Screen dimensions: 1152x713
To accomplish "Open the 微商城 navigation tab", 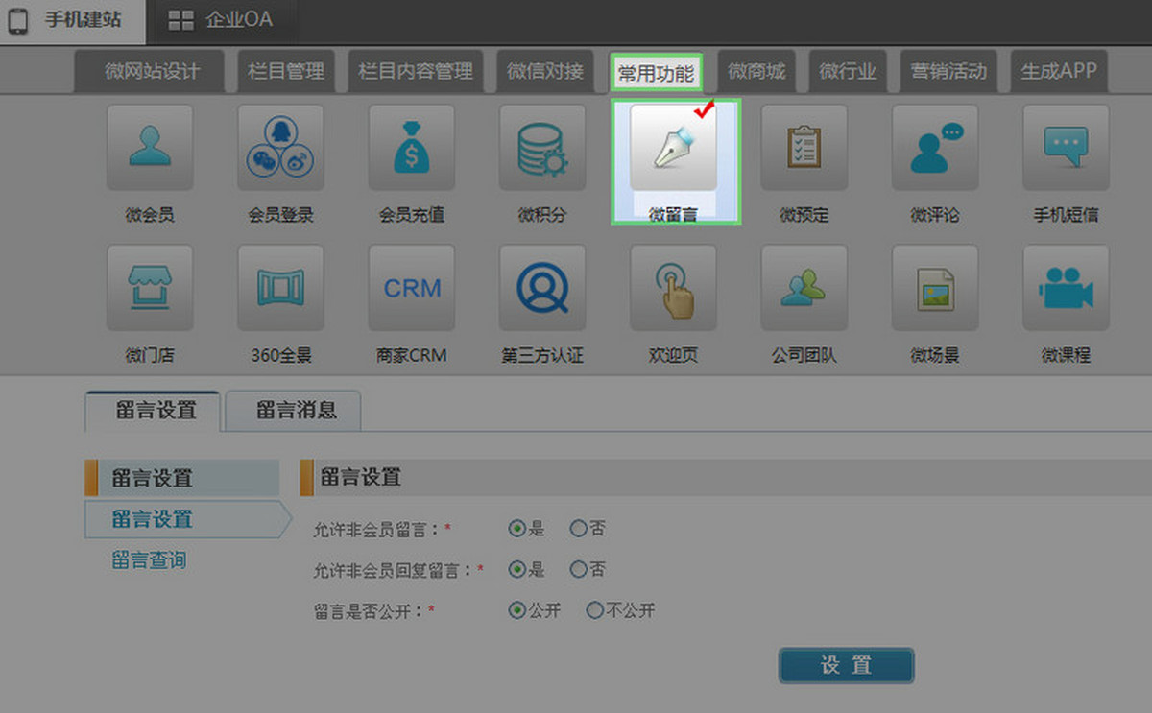I will 756,71.
